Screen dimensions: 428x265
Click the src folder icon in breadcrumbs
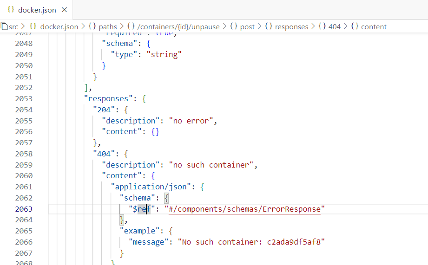[x=4, y=26]
